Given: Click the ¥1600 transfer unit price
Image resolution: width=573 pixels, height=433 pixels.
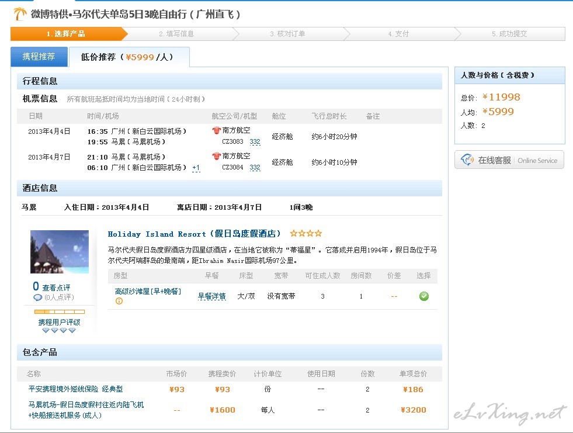Looking at the screenshot, I should click(x=222, y=410).
